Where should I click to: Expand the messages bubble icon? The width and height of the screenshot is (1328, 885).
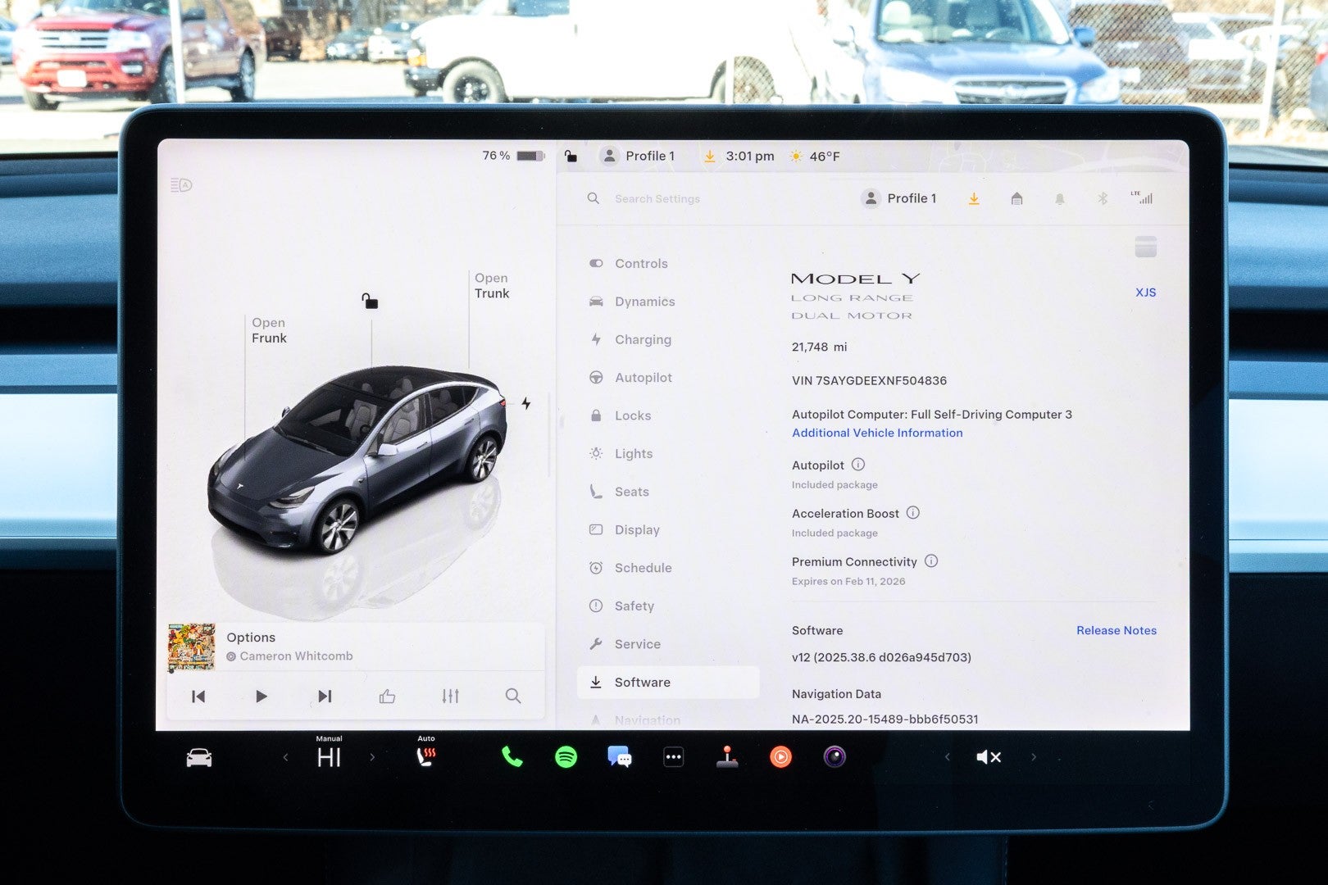point(620,756)
